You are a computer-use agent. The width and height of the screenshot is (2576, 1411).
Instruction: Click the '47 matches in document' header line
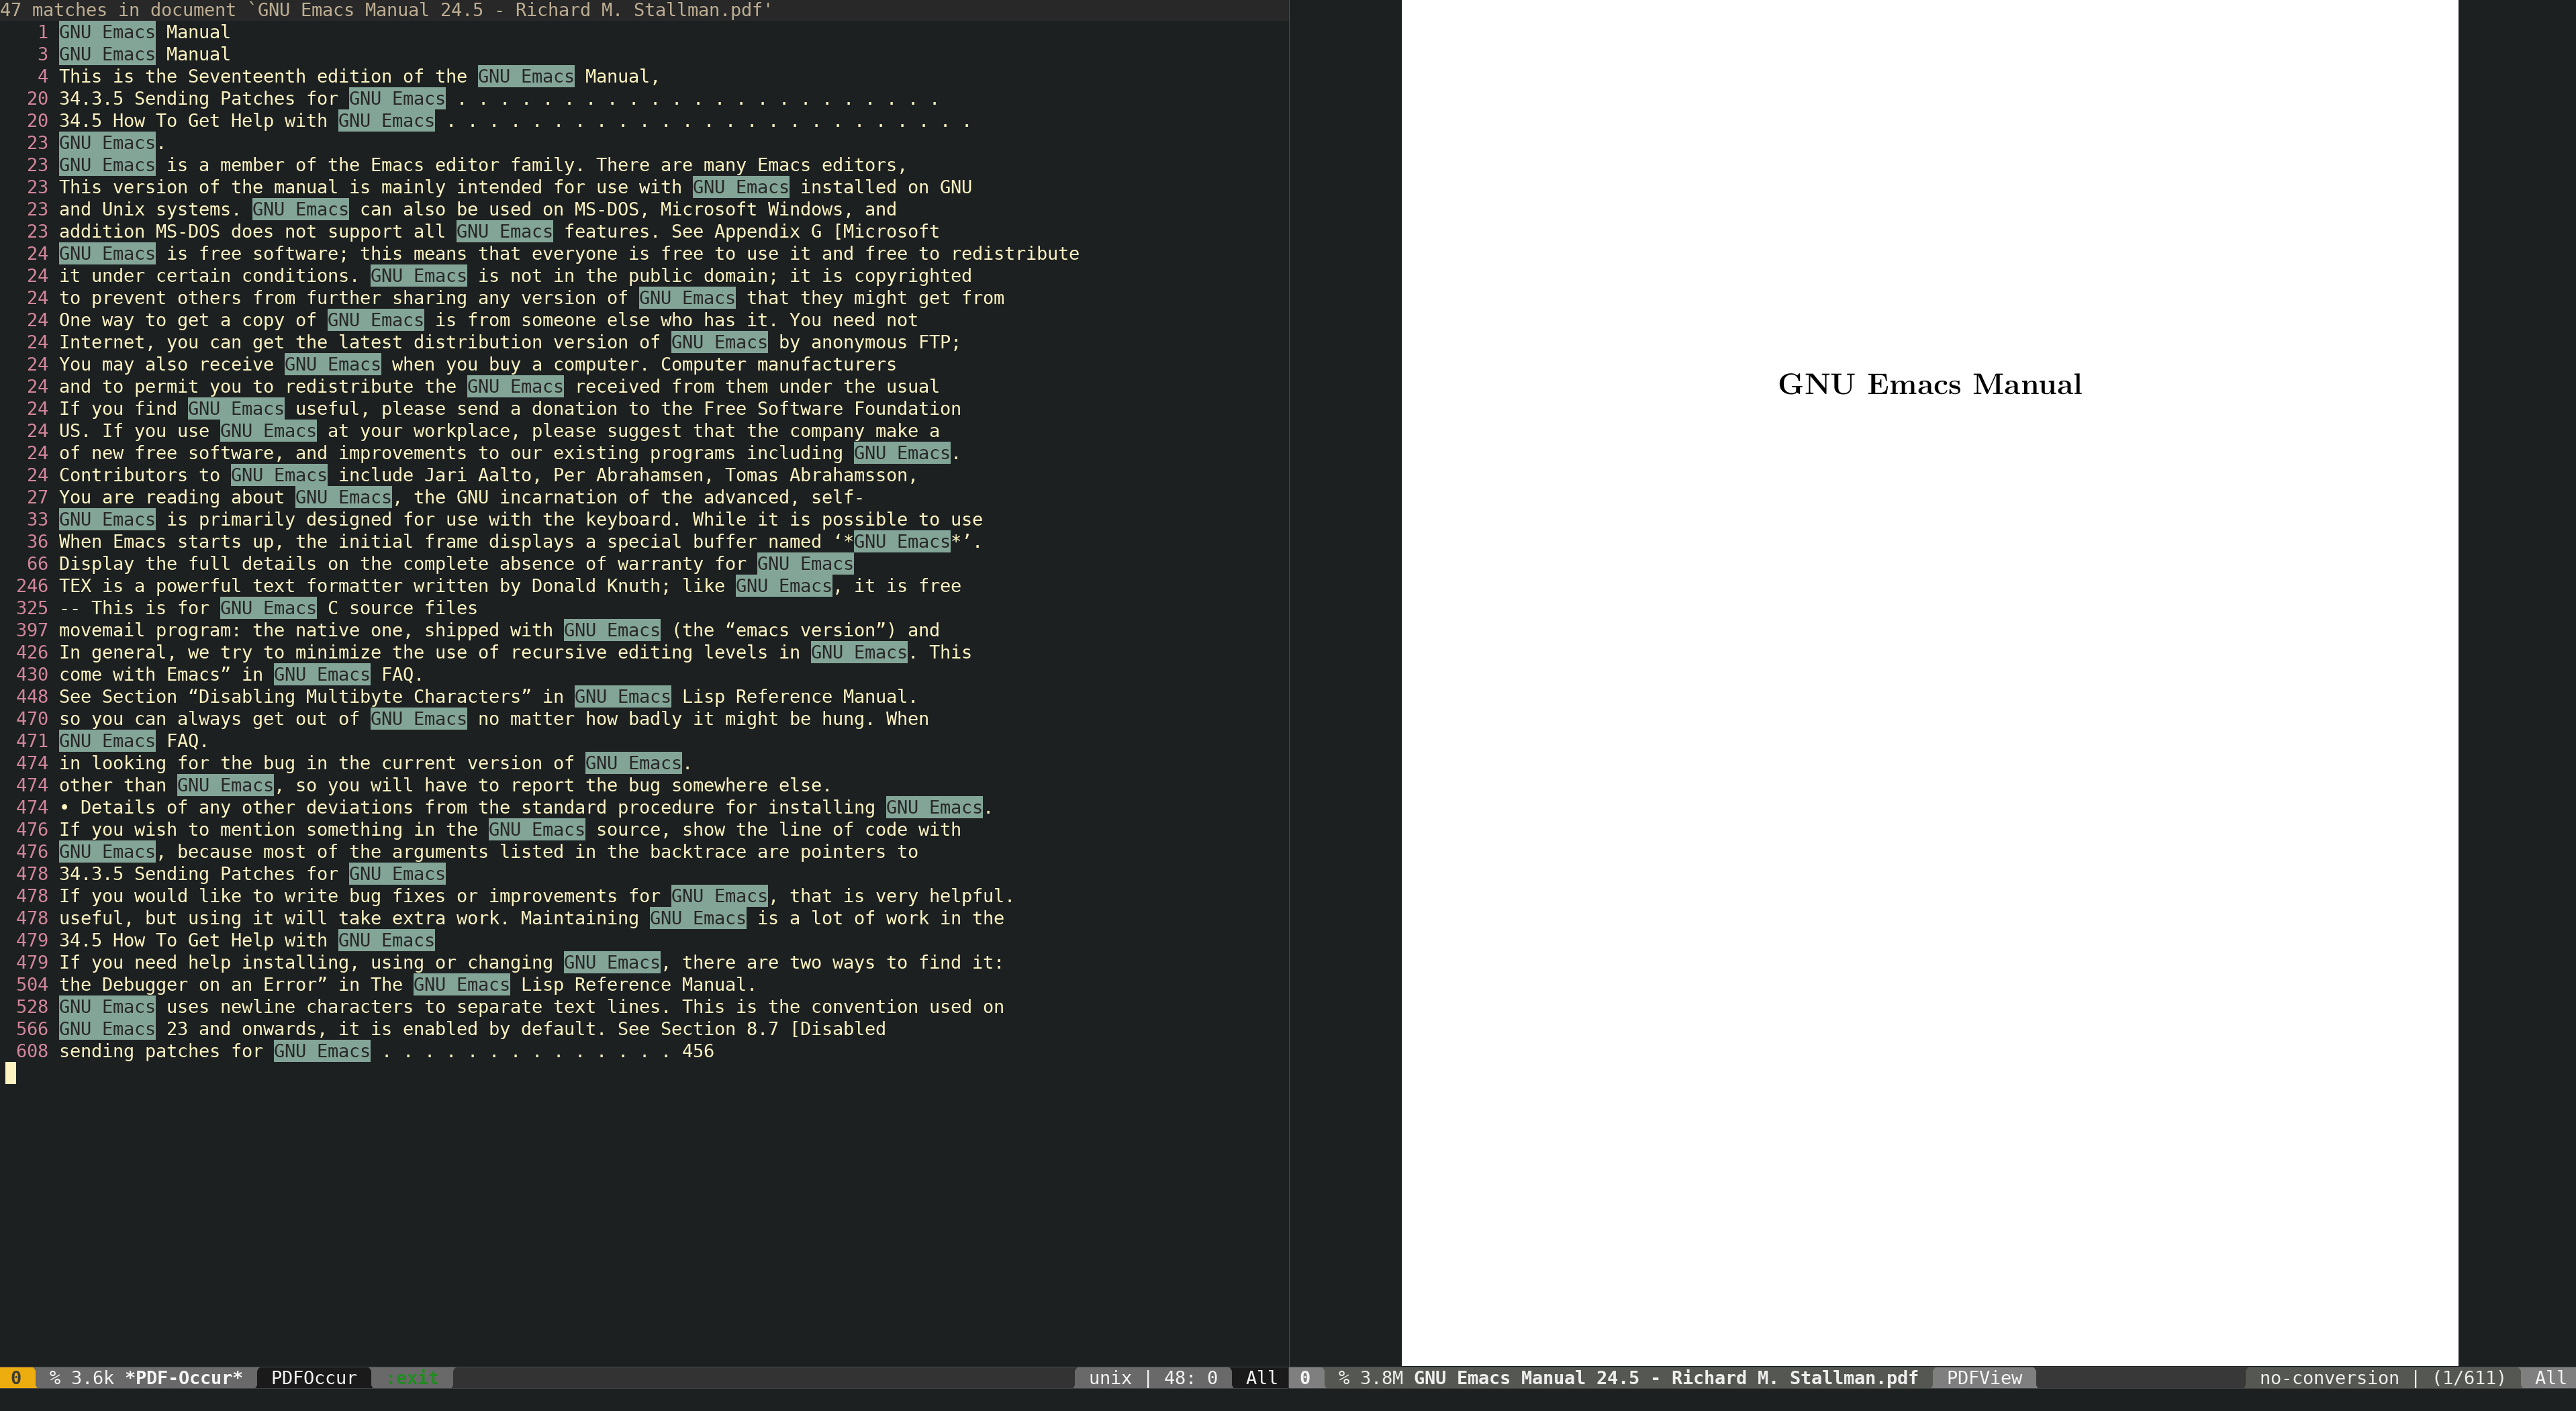coord(386,10)
